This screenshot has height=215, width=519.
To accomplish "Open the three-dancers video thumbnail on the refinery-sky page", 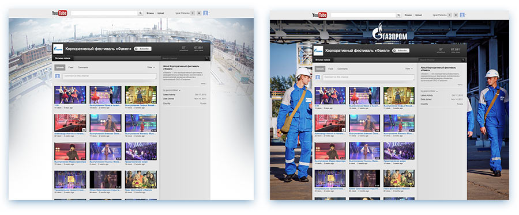I will (x=70, y=95).
